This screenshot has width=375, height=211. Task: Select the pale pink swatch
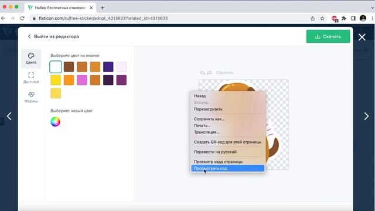pyautogui.click(x=121, y=67)
